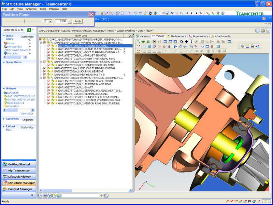Select the magnifier zoom tool in viewer toolbar

(x=138, y=42)
